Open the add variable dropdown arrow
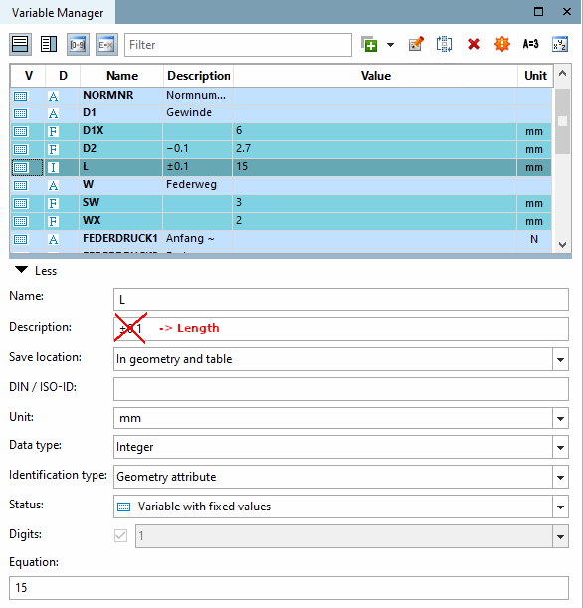 click(390, 45)
